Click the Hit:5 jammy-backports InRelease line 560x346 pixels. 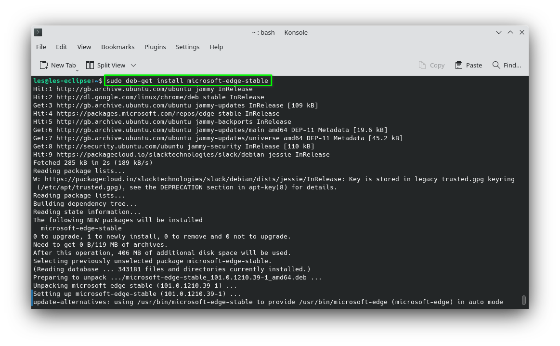(x=162, y=122)
